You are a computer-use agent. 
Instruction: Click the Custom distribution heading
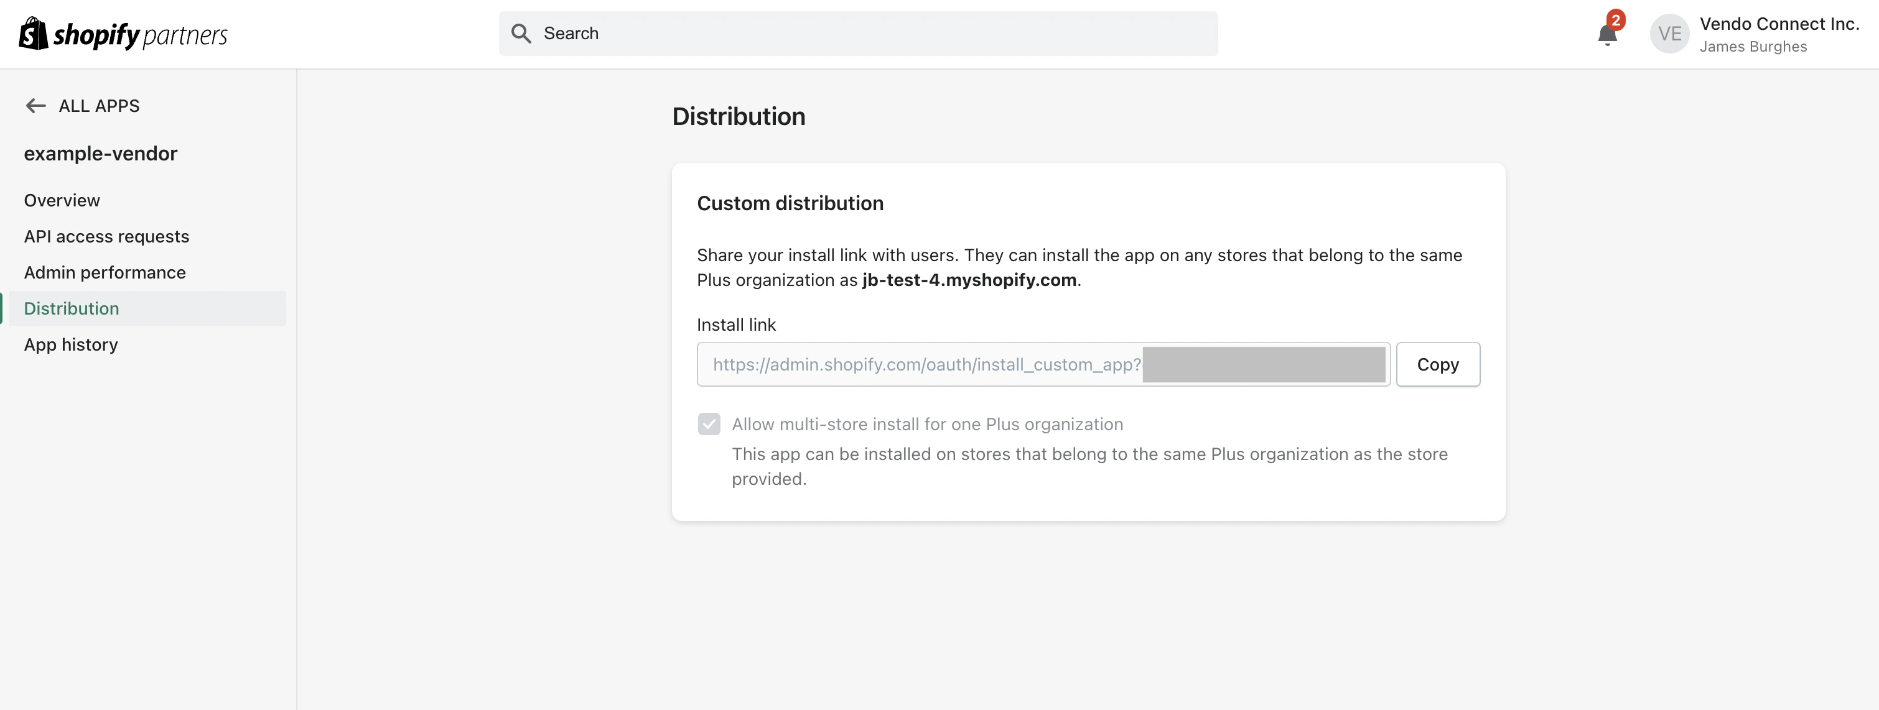[x=790, y=203]
